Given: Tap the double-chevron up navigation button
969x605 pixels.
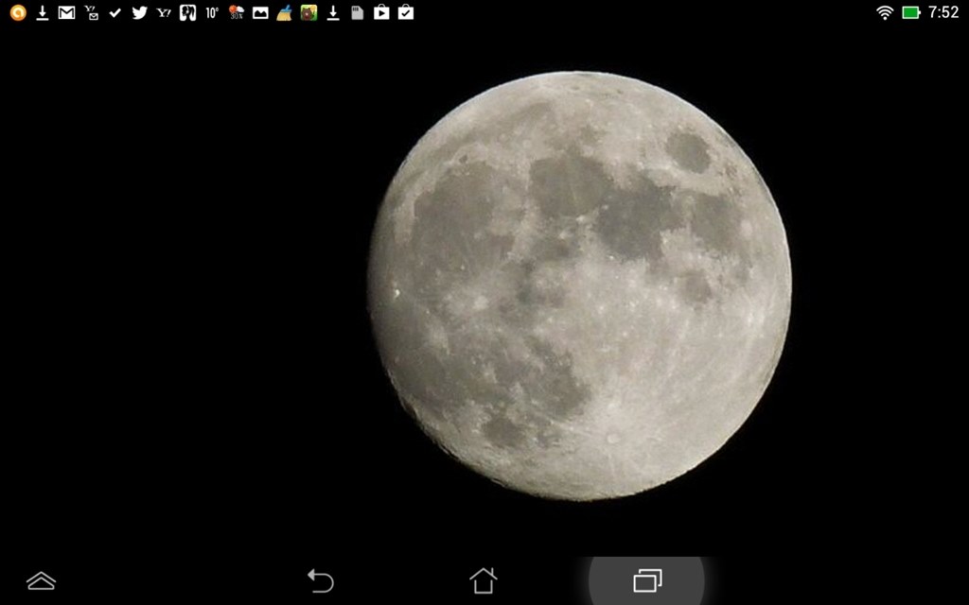Looking at the screenshot, I should pyautogui.click(x=42, y=581).
